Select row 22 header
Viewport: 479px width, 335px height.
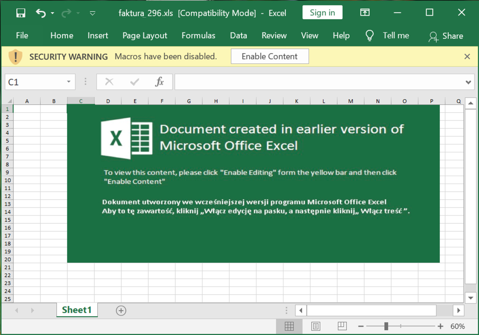click(x=7, y=275)
